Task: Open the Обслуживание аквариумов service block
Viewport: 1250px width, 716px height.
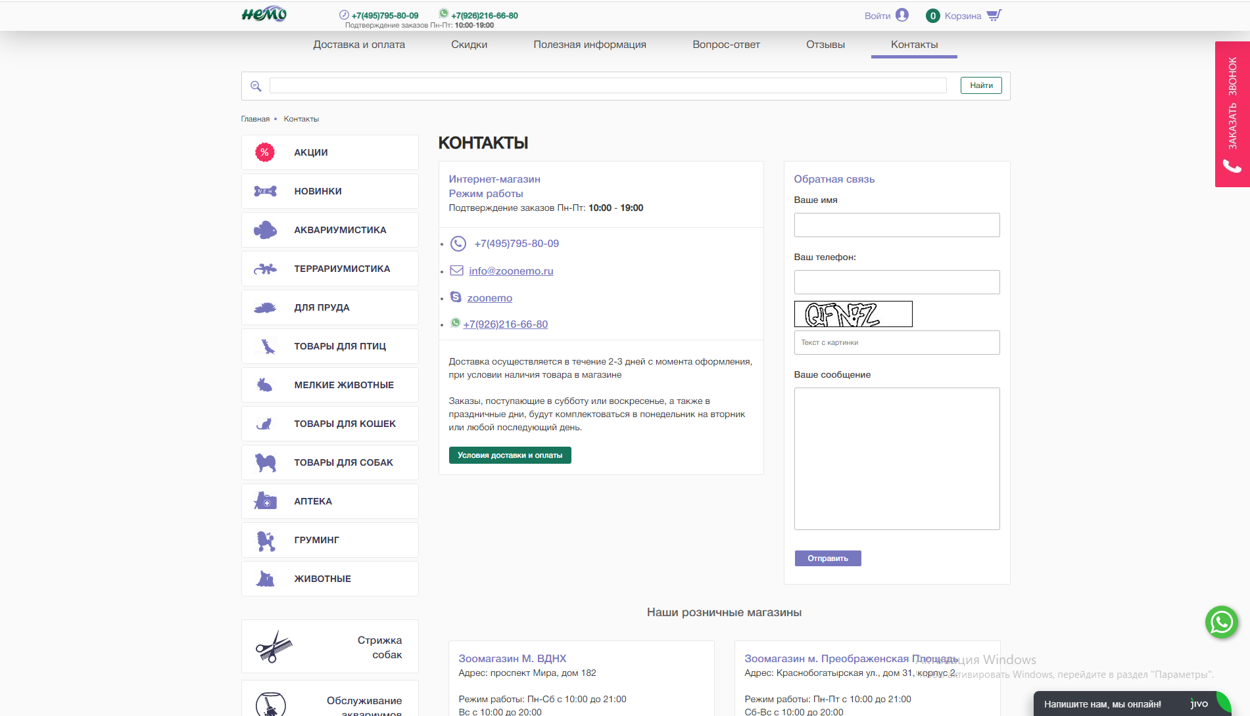Action: [330, 698]
